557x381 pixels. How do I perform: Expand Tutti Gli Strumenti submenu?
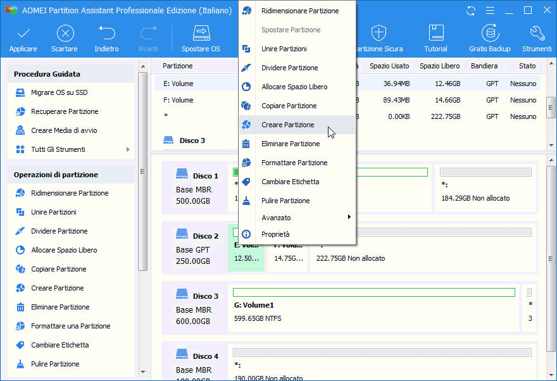[128, 149]
